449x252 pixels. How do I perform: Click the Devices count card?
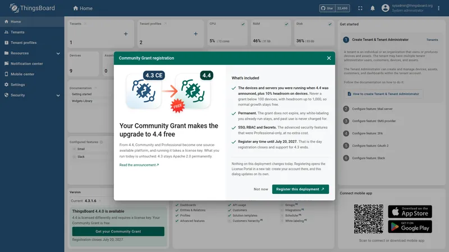coord(83,63)
